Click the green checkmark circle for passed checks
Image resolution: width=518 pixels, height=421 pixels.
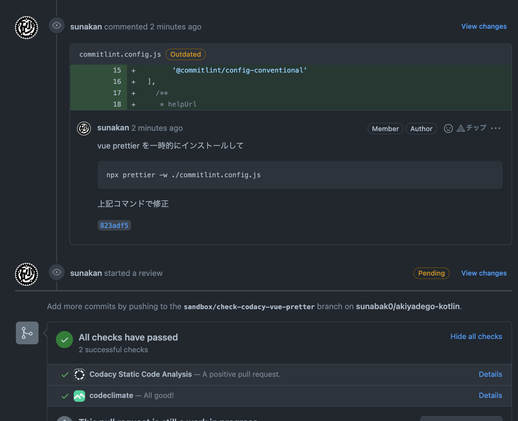tap(64, 339)
